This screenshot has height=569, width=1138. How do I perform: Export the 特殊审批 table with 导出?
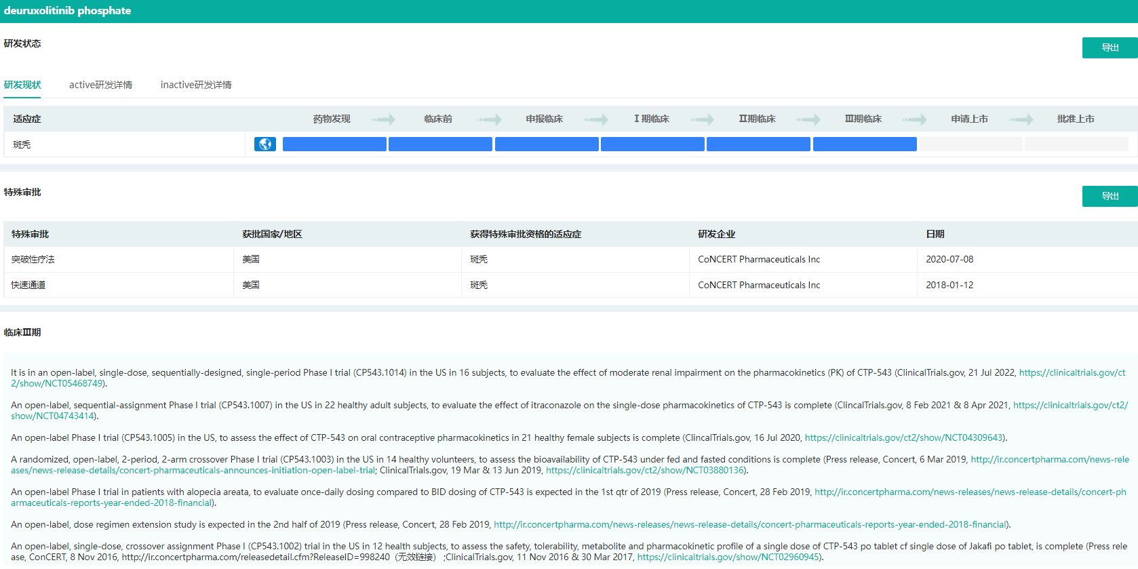(1110, 196)
